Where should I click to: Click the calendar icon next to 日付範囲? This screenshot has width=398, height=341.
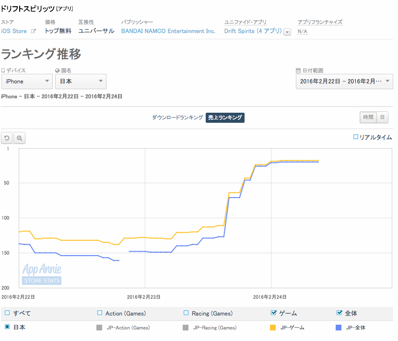(298, 71)
